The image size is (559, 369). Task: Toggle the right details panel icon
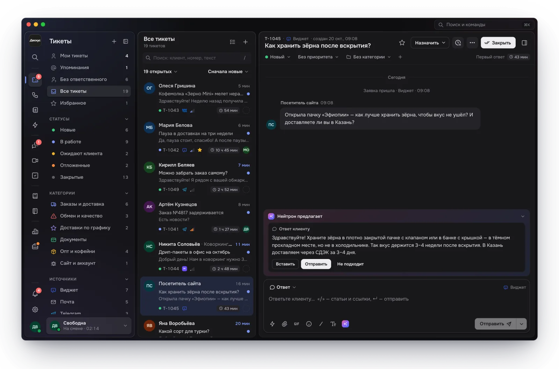click(x=524, y=43)
